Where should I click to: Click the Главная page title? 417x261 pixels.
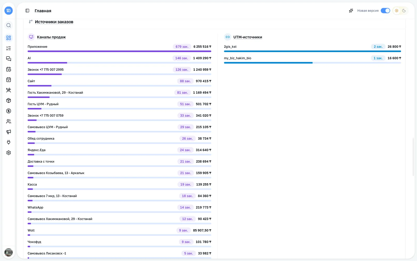click(43, 11)
